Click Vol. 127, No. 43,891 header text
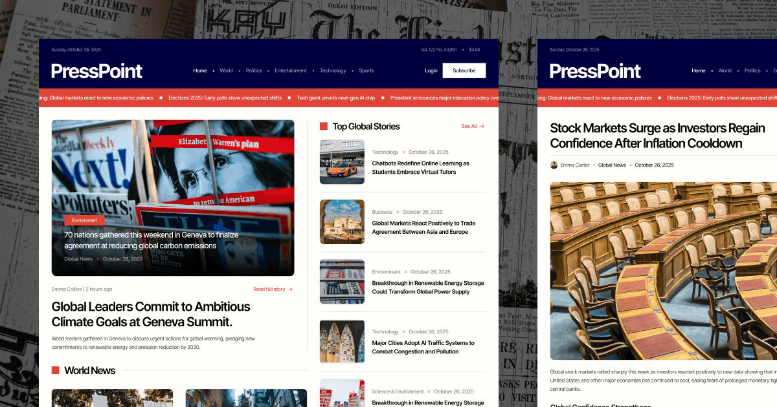 (439, 50)
